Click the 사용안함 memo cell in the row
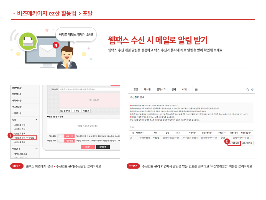The image size is (266, 200). point(156,138)
